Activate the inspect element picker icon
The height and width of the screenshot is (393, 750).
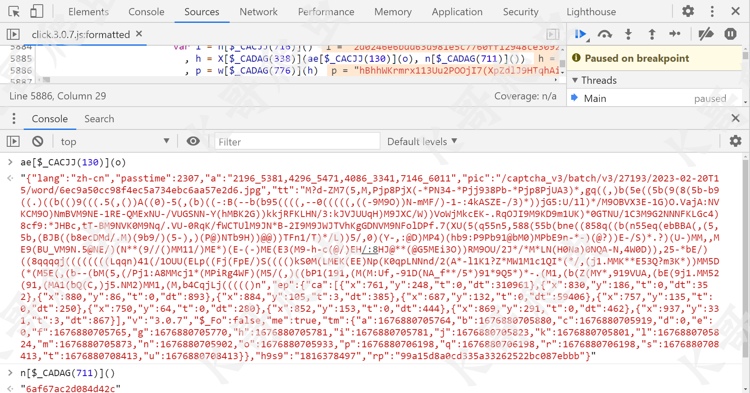tap(14, 11)
